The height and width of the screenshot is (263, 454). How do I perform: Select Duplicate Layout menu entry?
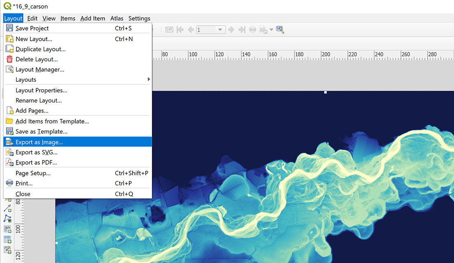(x=78, y=49)
